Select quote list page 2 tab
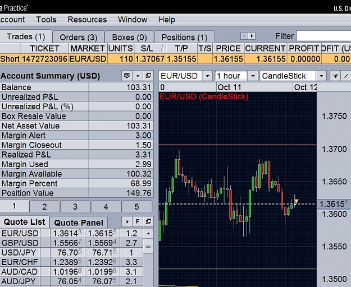Screen dimensions: 351x287 [44, 207]
